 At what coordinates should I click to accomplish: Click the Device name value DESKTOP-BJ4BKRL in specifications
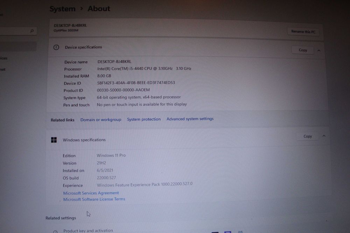[114, 61]
